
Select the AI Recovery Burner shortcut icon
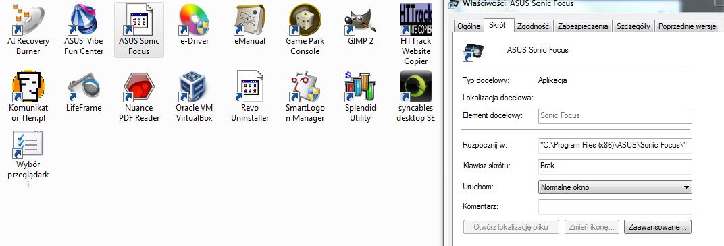click(x=28, y=20)
